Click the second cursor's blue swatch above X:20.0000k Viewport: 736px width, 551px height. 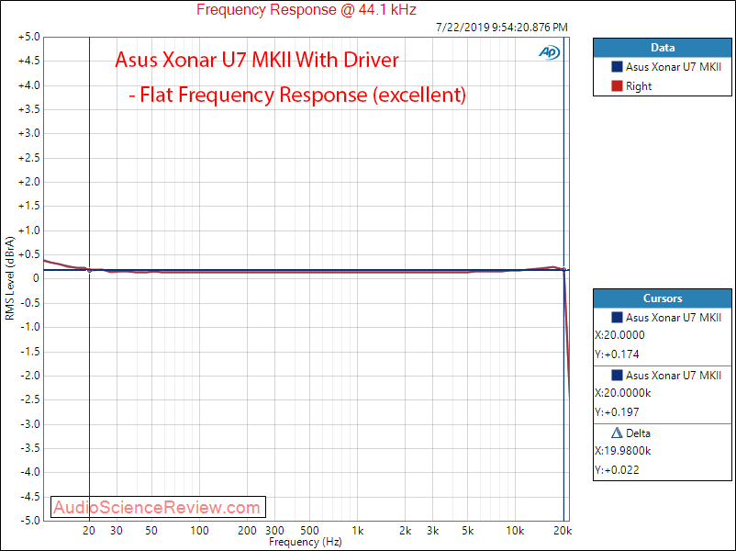617,375
